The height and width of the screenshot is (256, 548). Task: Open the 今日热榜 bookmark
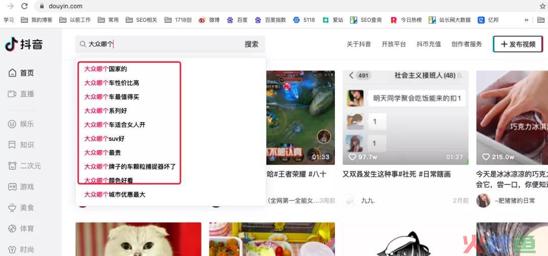click(x=406, y=20)
